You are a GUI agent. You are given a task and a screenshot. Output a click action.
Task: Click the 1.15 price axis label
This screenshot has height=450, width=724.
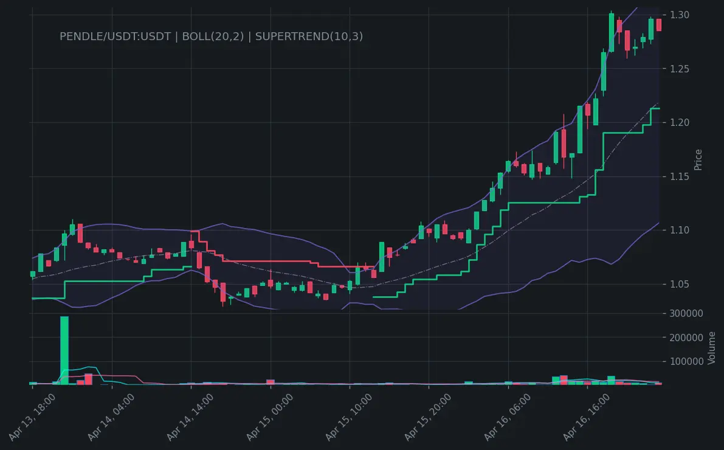[x=680, y=176]
